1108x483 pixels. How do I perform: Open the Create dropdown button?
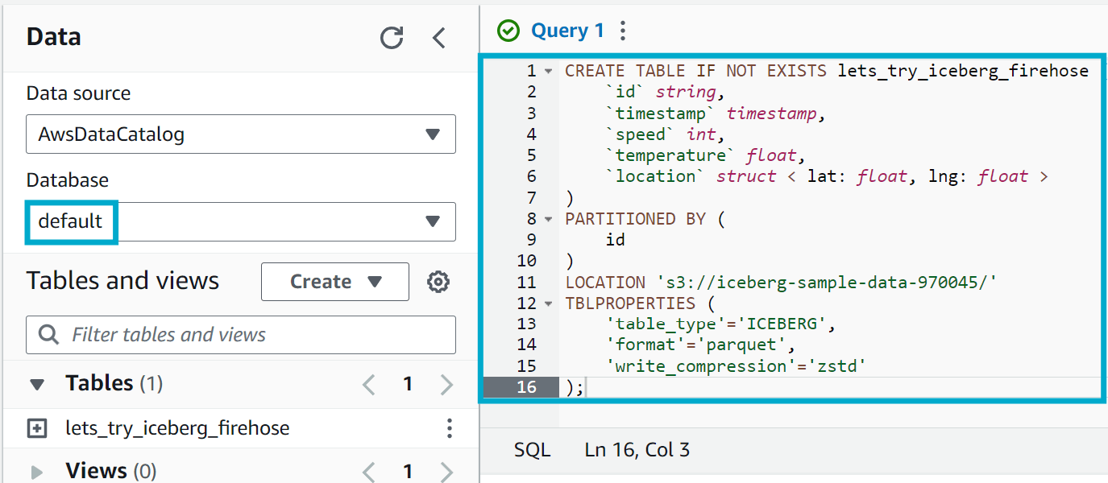(x=334, y=282)
